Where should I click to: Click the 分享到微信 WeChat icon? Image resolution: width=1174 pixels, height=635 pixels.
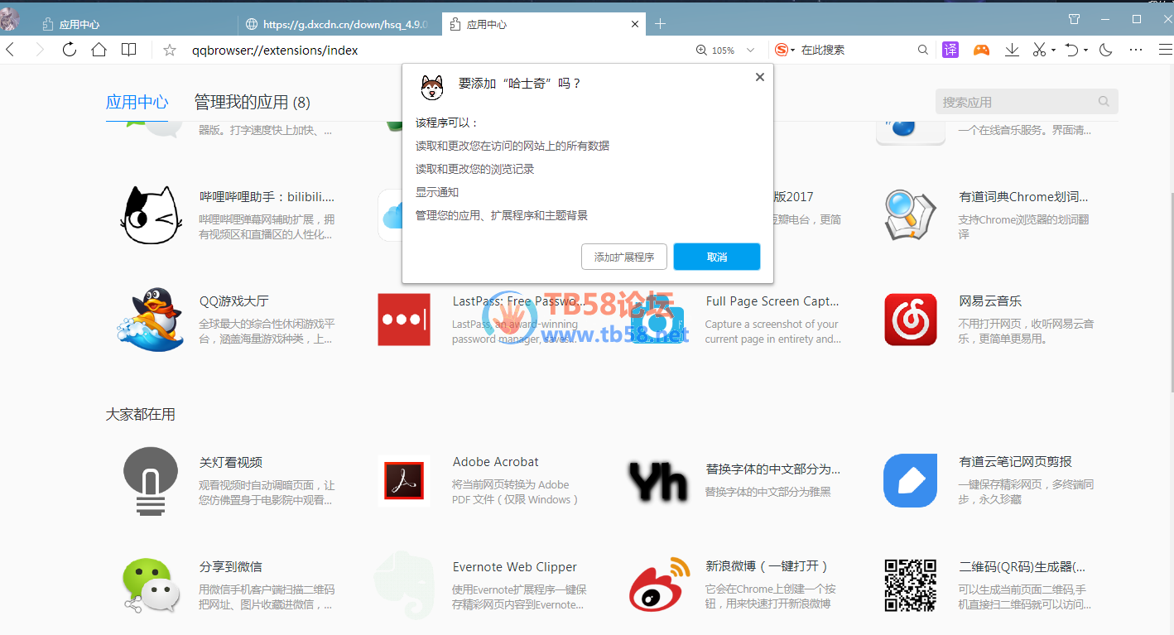pyautogui.click(x=151, y=585)
